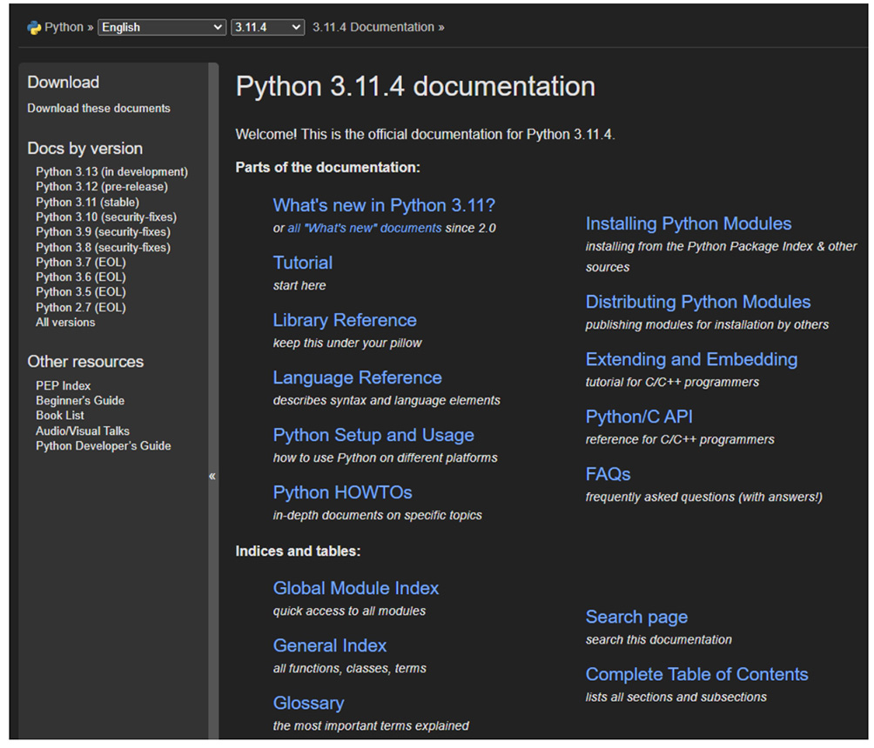Open the Library Reference

345,320
